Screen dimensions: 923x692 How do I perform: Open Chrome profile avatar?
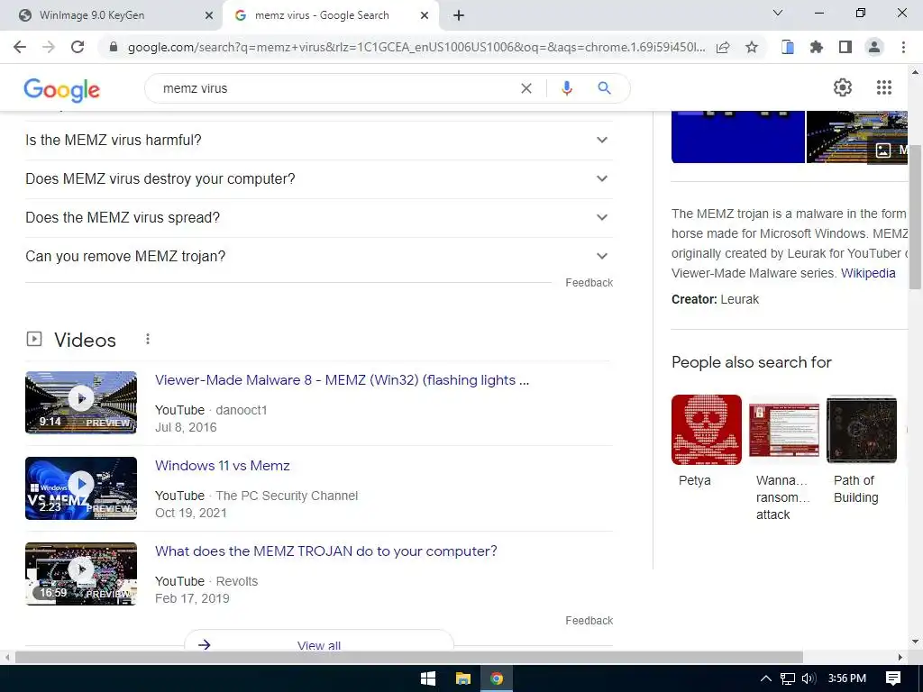(874, 47)
